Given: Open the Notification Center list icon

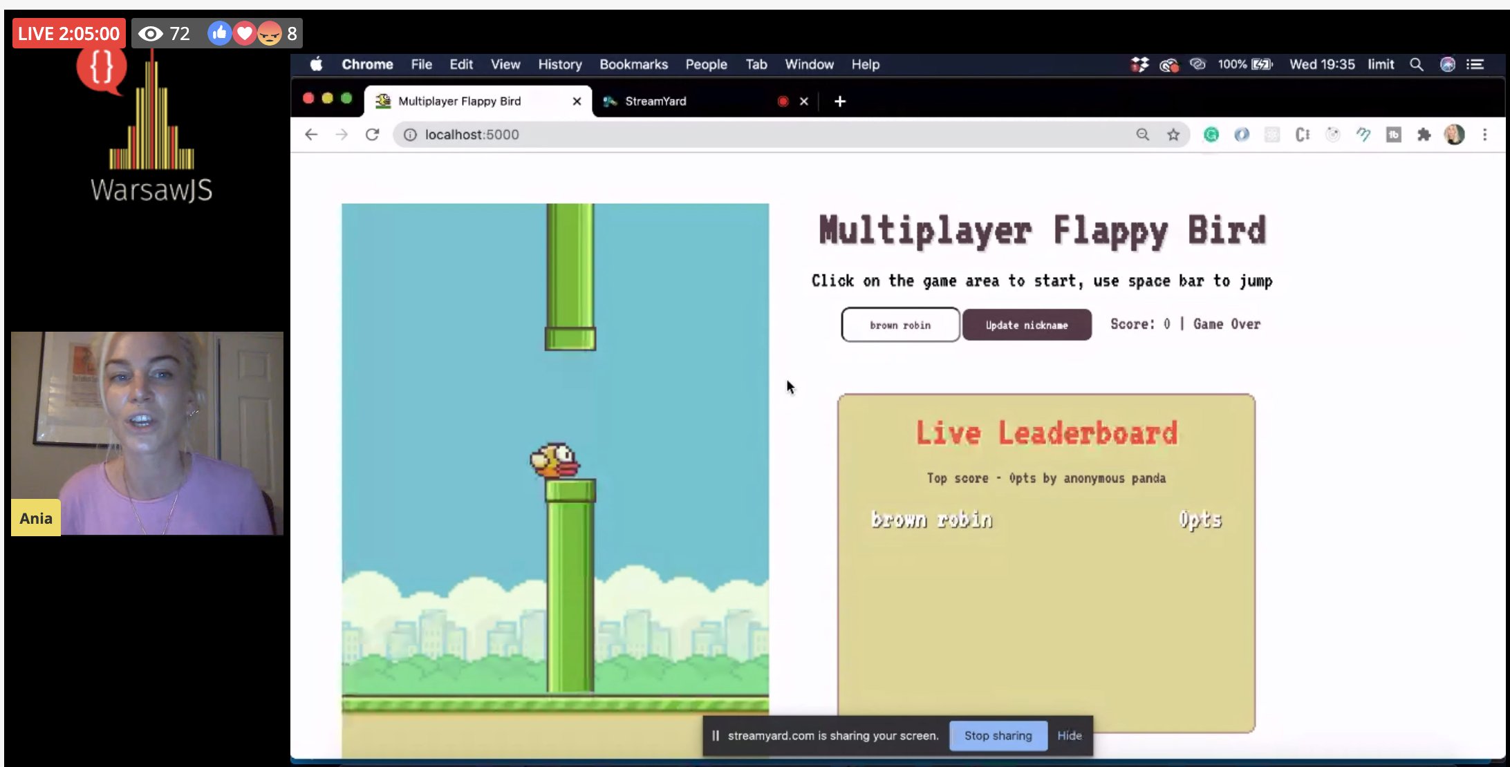Looking at the screenshot, I should click(x=1475, y=64).
